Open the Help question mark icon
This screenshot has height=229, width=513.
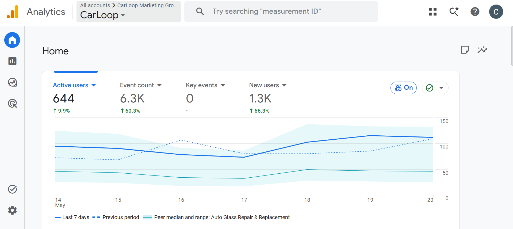475,12
